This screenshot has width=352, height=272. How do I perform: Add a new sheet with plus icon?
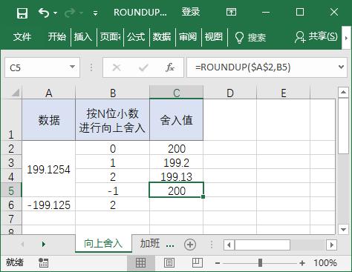click(x=190, y=245)
